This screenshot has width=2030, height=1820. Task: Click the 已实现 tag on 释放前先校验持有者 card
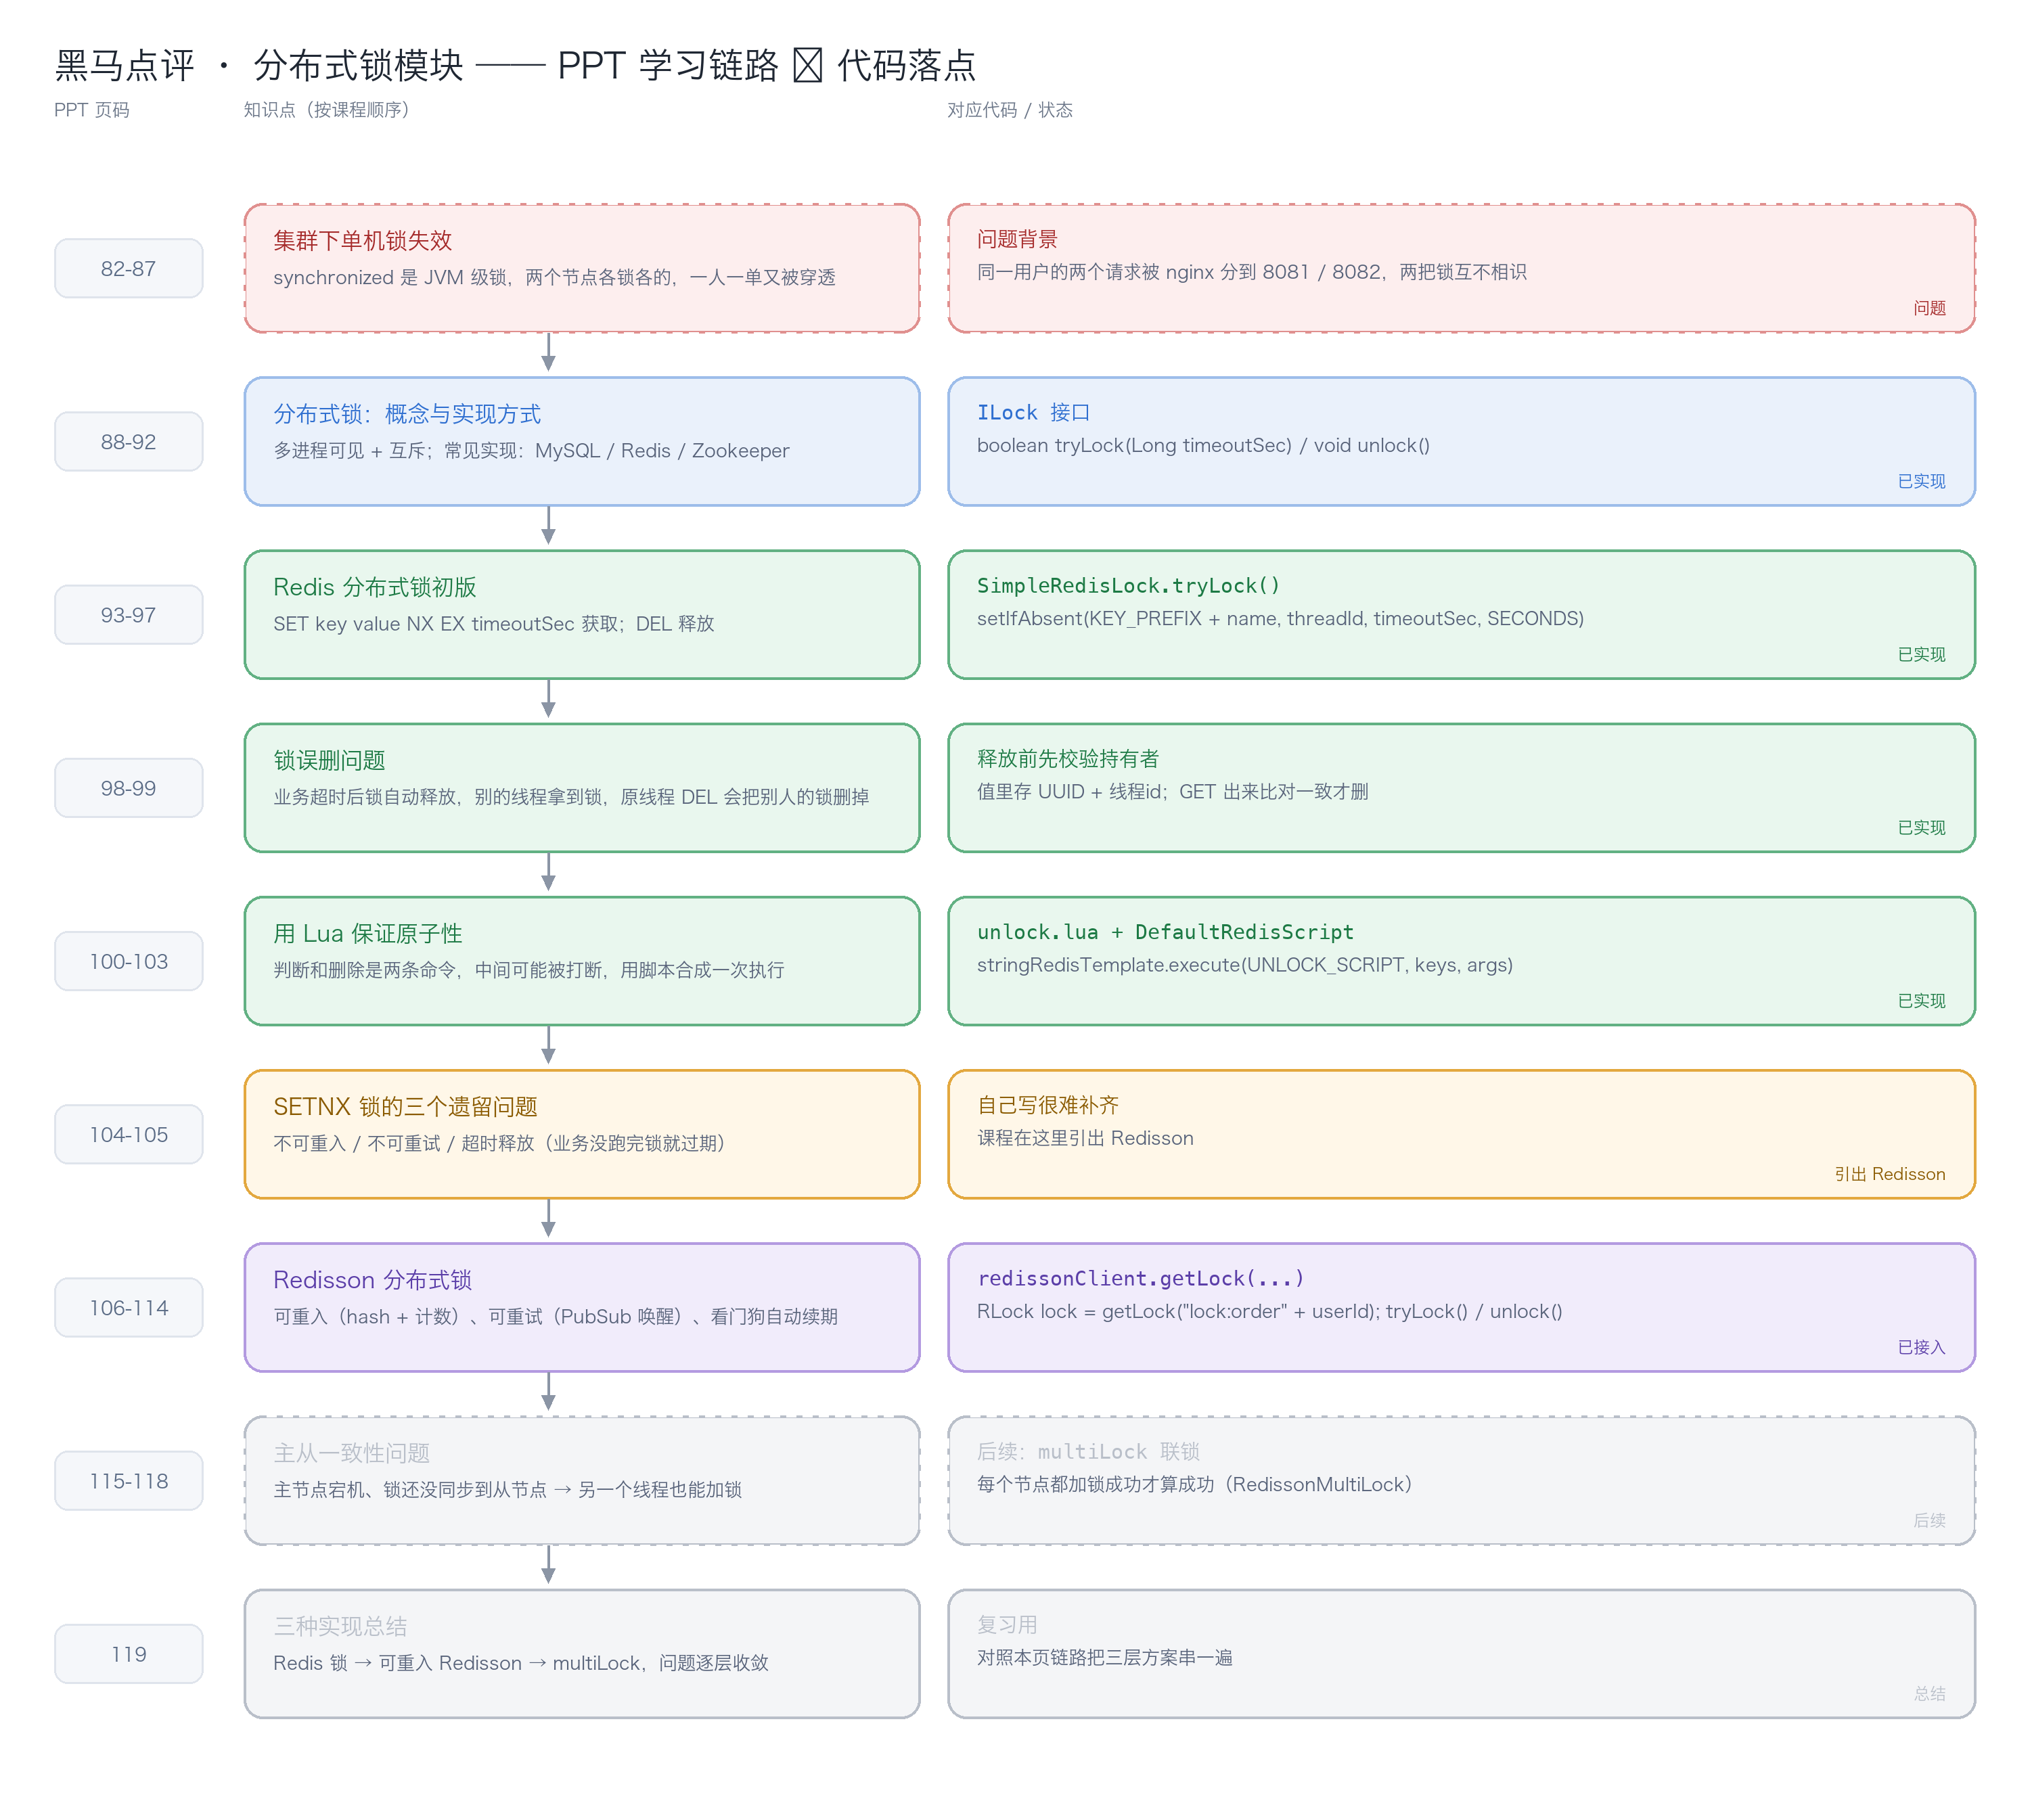coord(1921,827)
